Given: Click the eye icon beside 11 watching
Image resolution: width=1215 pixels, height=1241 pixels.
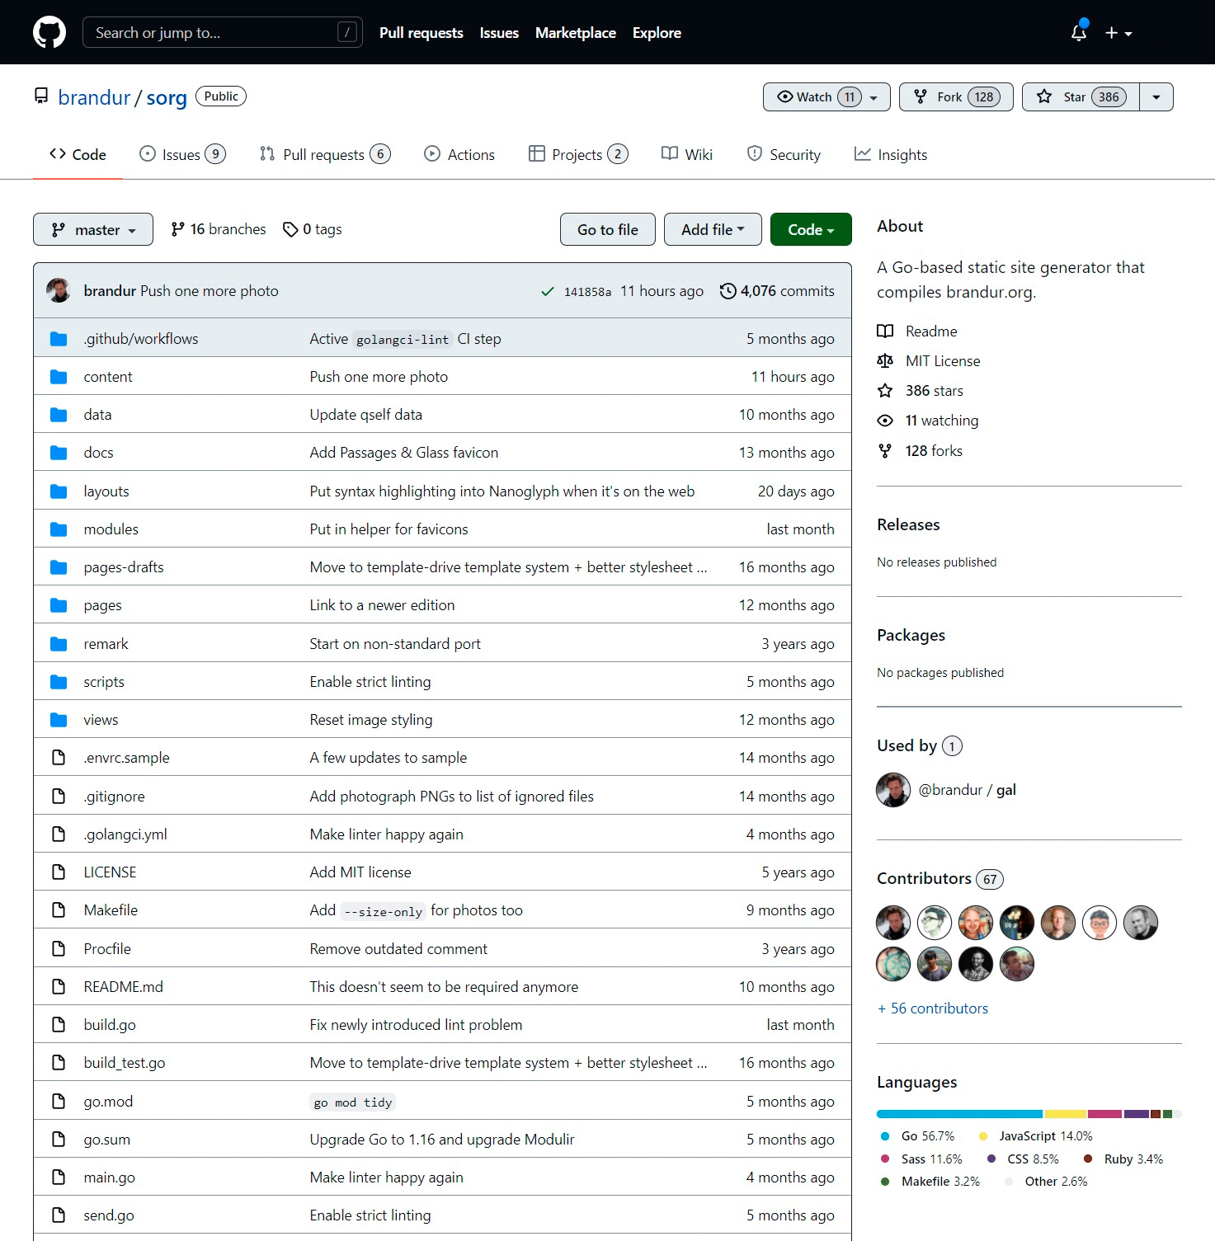Looking at the screenshot, I should [x=885, y=421].
